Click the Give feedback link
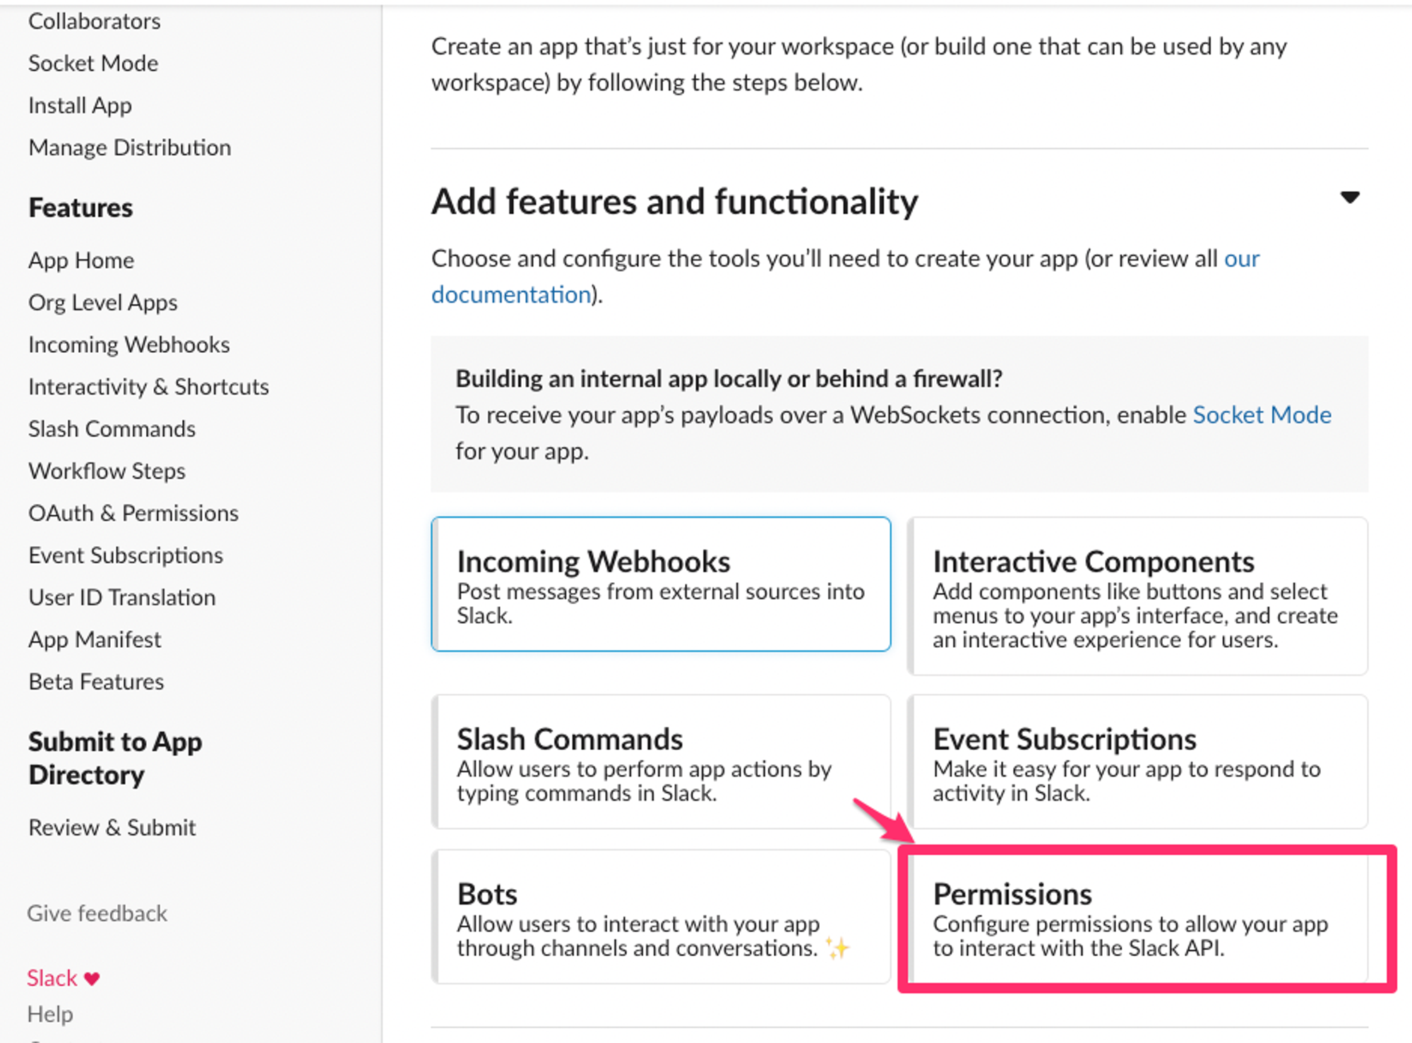Screen dimensions: 1412x1043 (x=97, y=913)
